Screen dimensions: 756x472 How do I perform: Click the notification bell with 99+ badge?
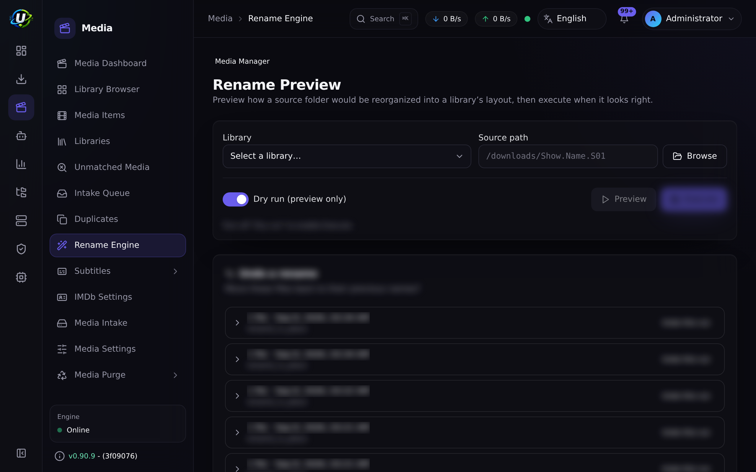click(x=624, y=19)
